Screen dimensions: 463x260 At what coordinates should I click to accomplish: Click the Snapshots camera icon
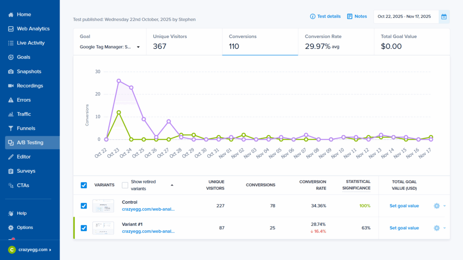coord(11,72)
